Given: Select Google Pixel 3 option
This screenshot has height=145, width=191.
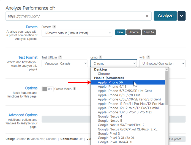Looking at the screenshot, I should (x=128, y=133).
